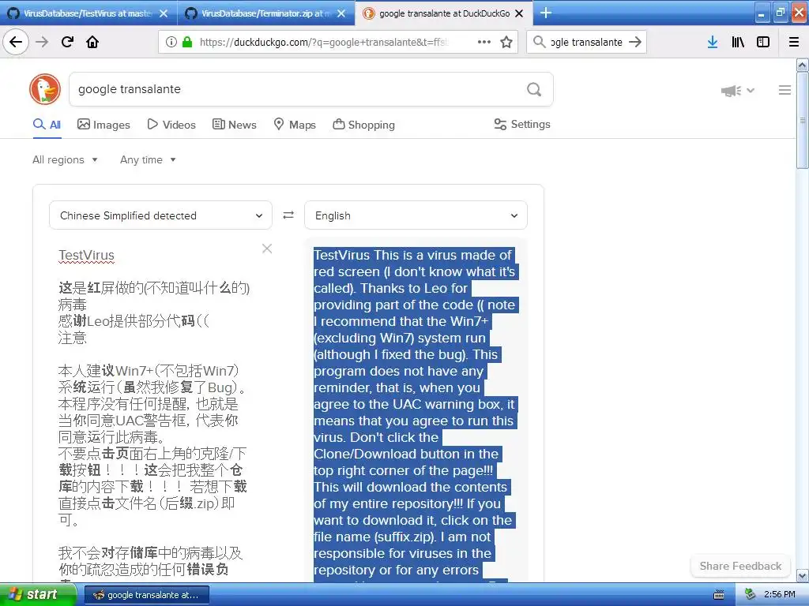Open the English target language dropdown
The height and width of the screenshot is (606, 809).
pos(416,215)
